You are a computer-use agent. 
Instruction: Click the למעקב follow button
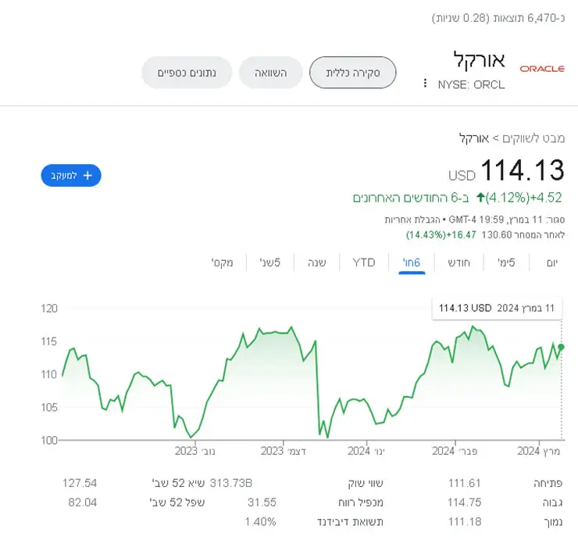pos(71,176)
